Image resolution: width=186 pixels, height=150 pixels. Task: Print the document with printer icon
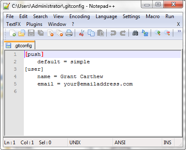[69, 33]
